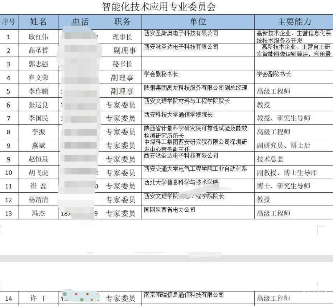
Task: Select unit 中煤科工集团西安研究院 cell
Action: pyautogui.click(x=195, y=145)
